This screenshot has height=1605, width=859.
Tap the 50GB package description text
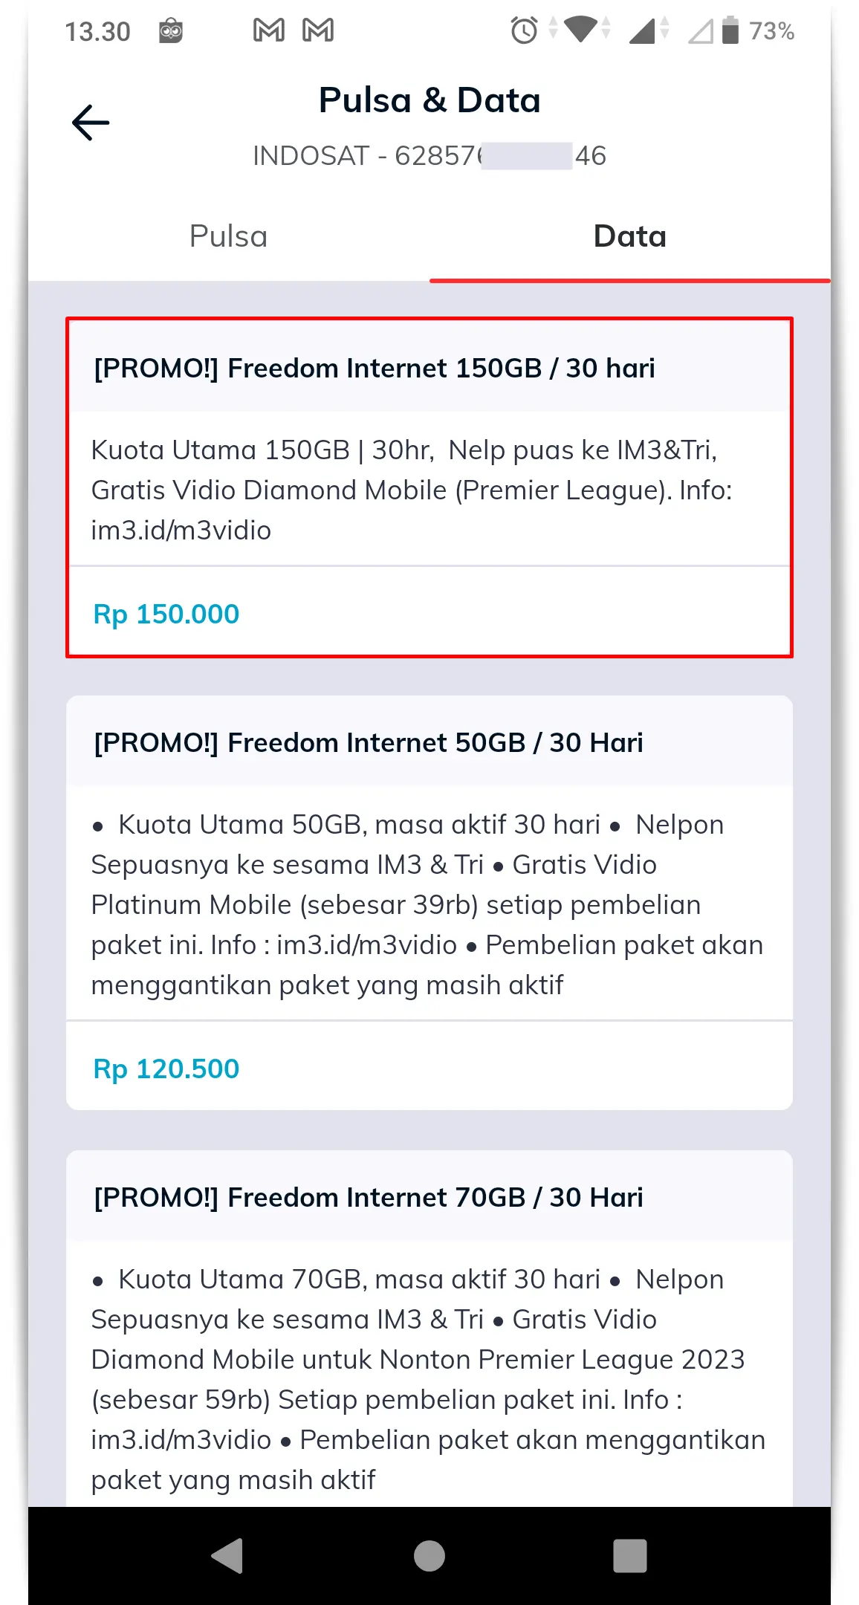click(428, 904)
